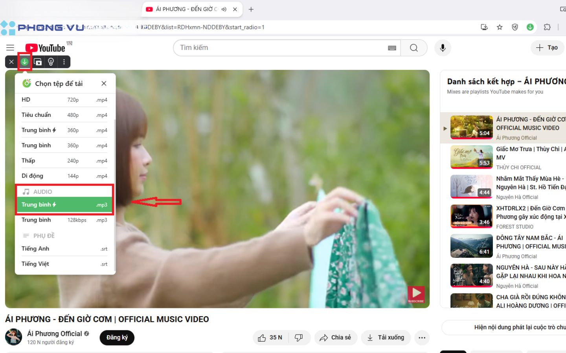Viewport: 566px width, 353px height.
Task: Open the hamburger menu next to YouTube logo
Action: click(x=10, y=47)
